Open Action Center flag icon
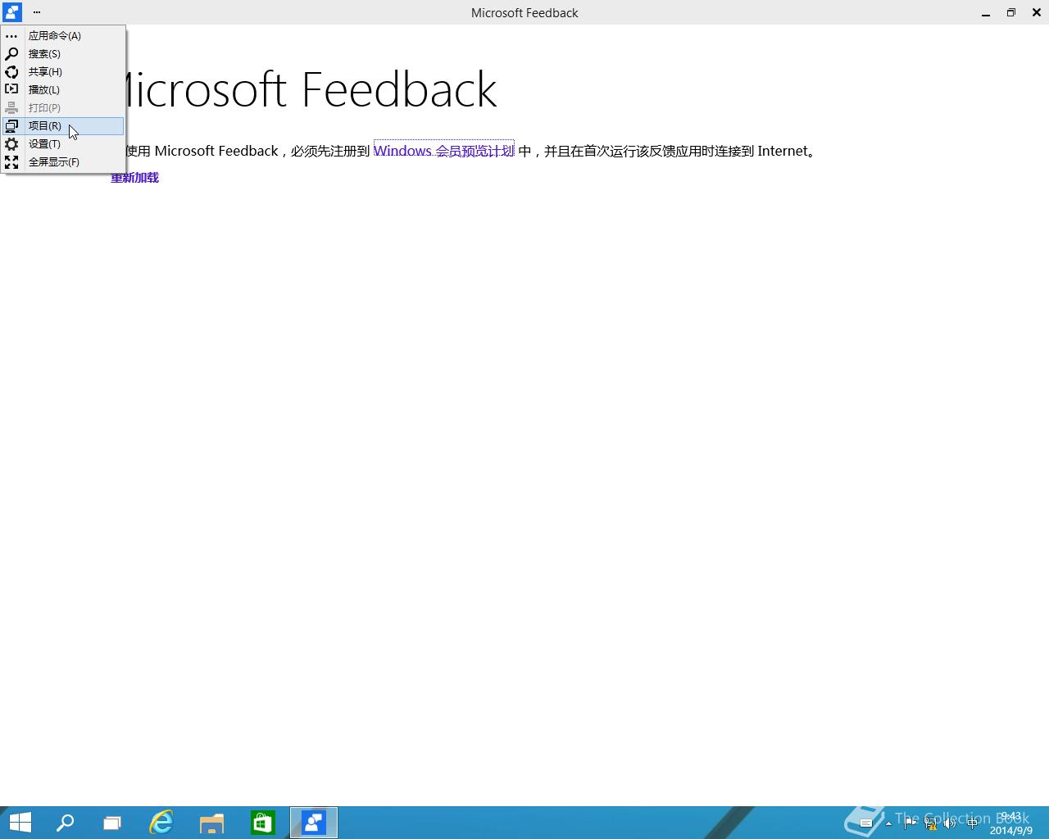Image resolution: width=1049 pixels, height=839 pixels. tap(910, 823)
